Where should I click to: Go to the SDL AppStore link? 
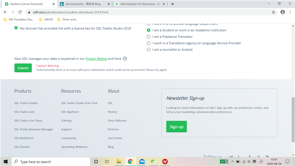pos(70,112)
